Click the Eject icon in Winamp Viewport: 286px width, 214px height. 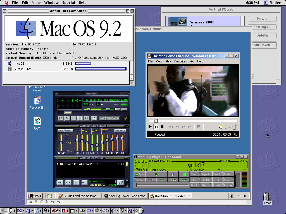pyautogui.click(x=94, y=118)
